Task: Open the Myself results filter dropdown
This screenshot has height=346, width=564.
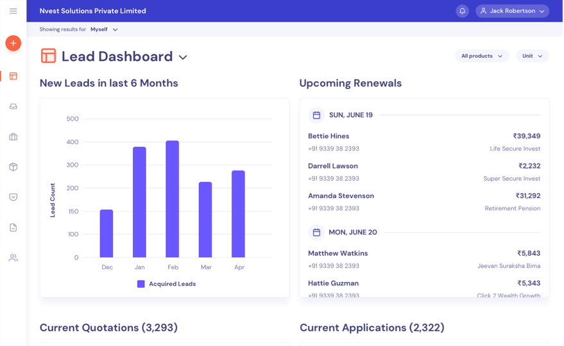Action: click(104, 29)
